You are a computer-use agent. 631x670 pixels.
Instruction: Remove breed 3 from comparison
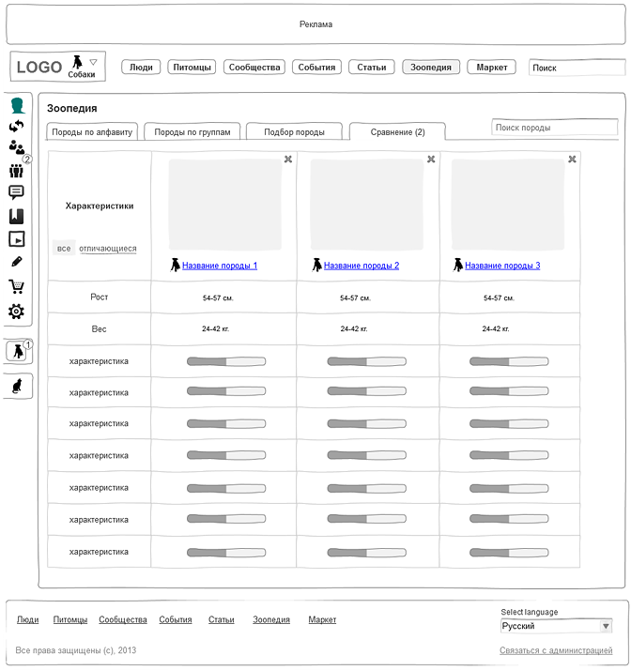click(572, 160)
